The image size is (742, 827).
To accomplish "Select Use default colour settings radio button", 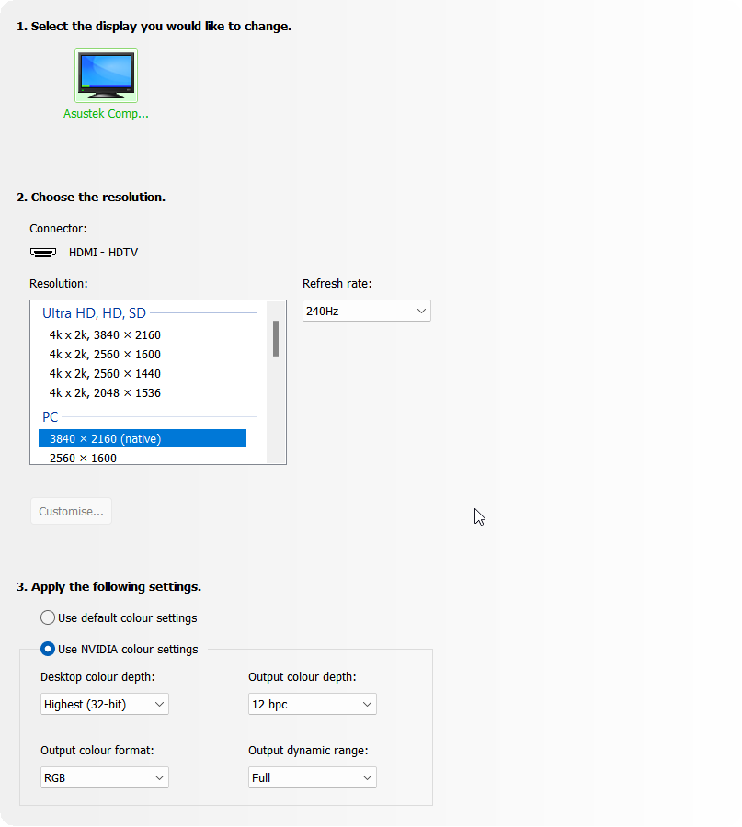I will point(48,617).
